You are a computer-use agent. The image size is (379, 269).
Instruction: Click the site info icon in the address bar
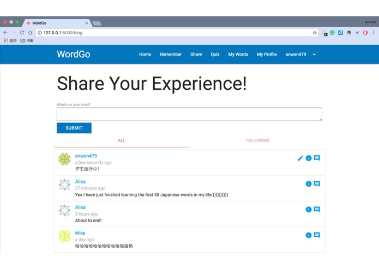40,33
